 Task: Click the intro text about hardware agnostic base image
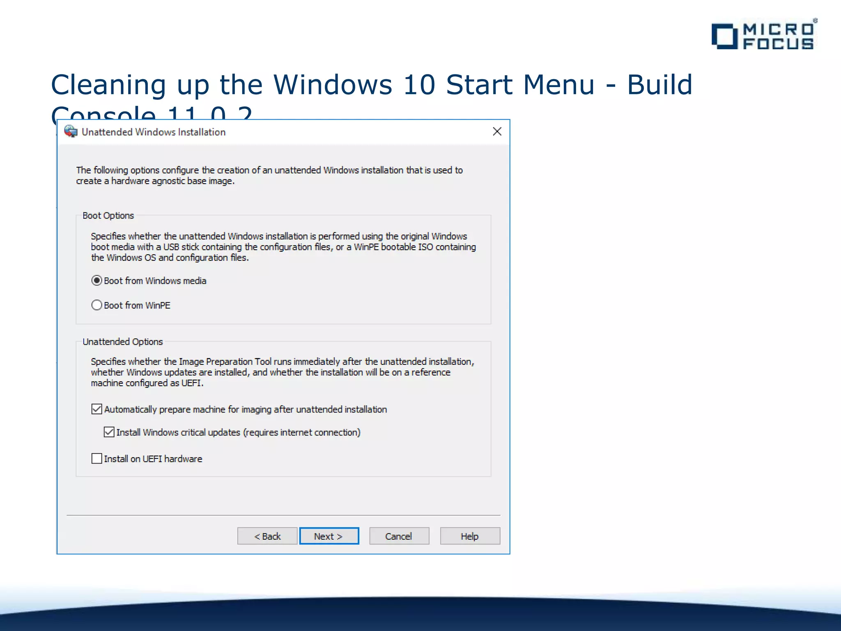[269, 175]
